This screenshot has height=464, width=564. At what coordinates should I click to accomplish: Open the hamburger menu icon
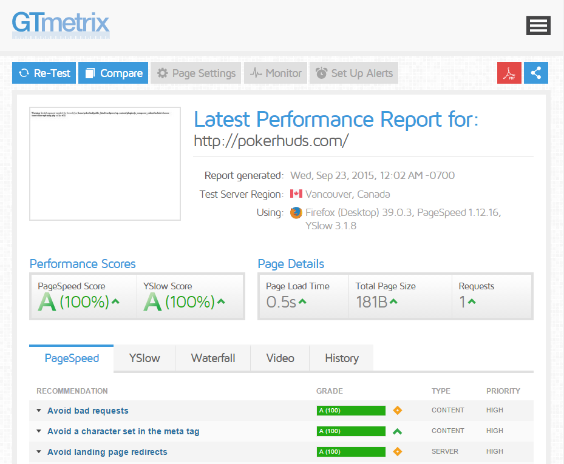click(538, 25)
